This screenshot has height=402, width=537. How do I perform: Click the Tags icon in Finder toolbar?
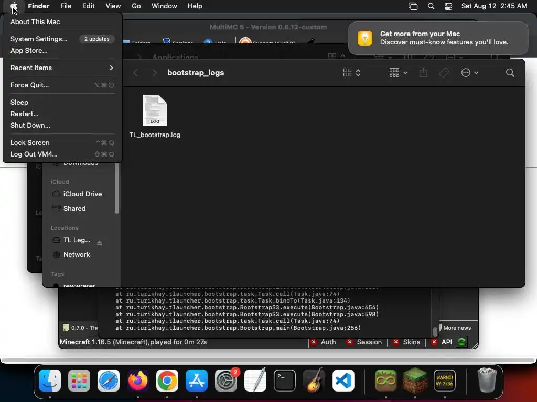[444, 73]
